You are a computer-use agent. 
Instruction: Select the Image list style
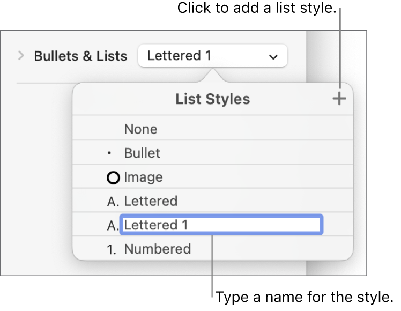point(143,177)
